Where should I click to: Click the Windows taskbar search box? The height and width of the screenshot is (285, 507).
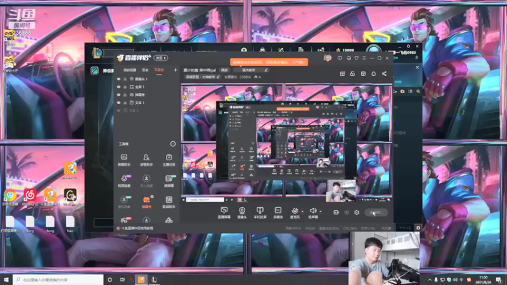click(x=58, y=279)
